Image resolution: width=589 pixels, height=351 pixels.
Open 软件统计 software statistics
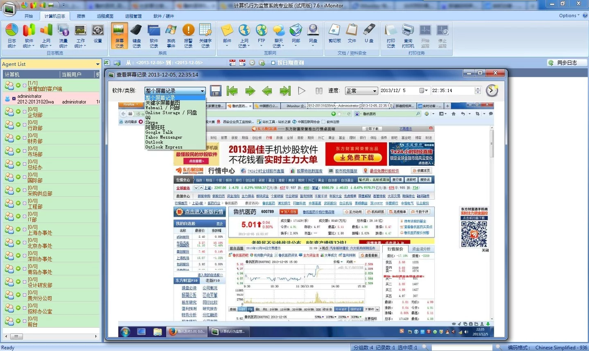[x=29, y=36]
